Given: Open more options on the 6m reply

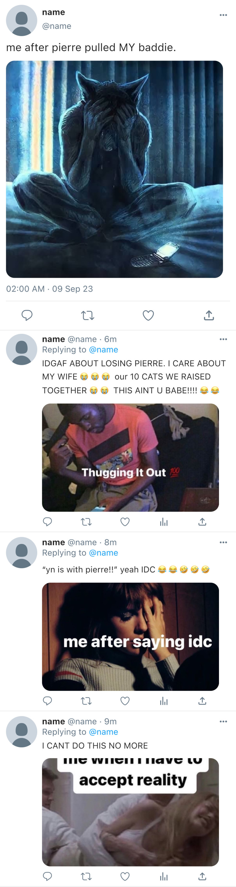Looking at the screenshot, I should pyautogui.click(x=223, y=339).
